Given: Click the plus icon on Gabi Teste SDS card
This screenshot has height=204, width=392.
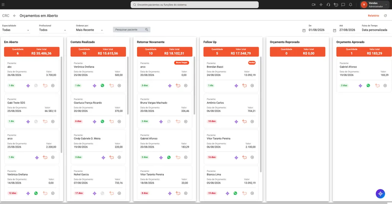Looking at the screenshot, I should pos(53,122).
